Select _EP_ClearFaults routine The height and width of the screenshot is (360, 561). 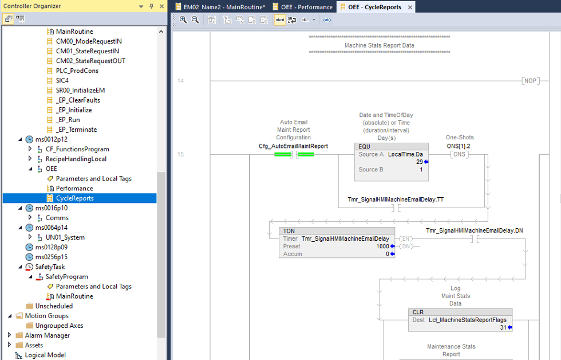click(78, 100)
